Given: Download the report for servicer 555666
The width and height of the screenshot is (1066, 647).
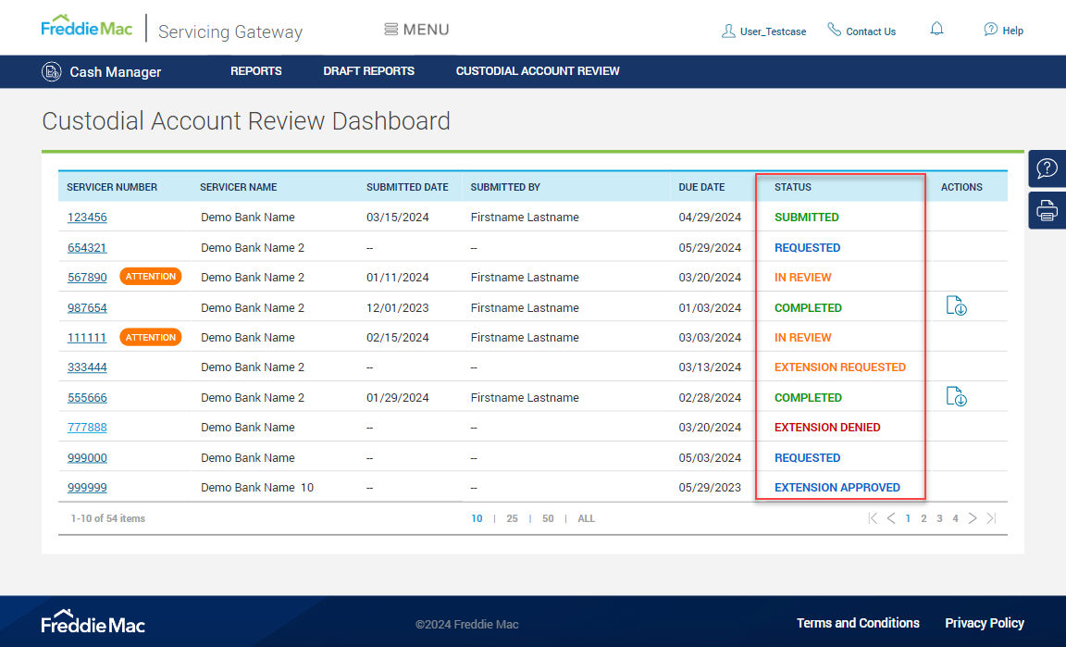Looking at the screenshot, I should pos(957,397).
